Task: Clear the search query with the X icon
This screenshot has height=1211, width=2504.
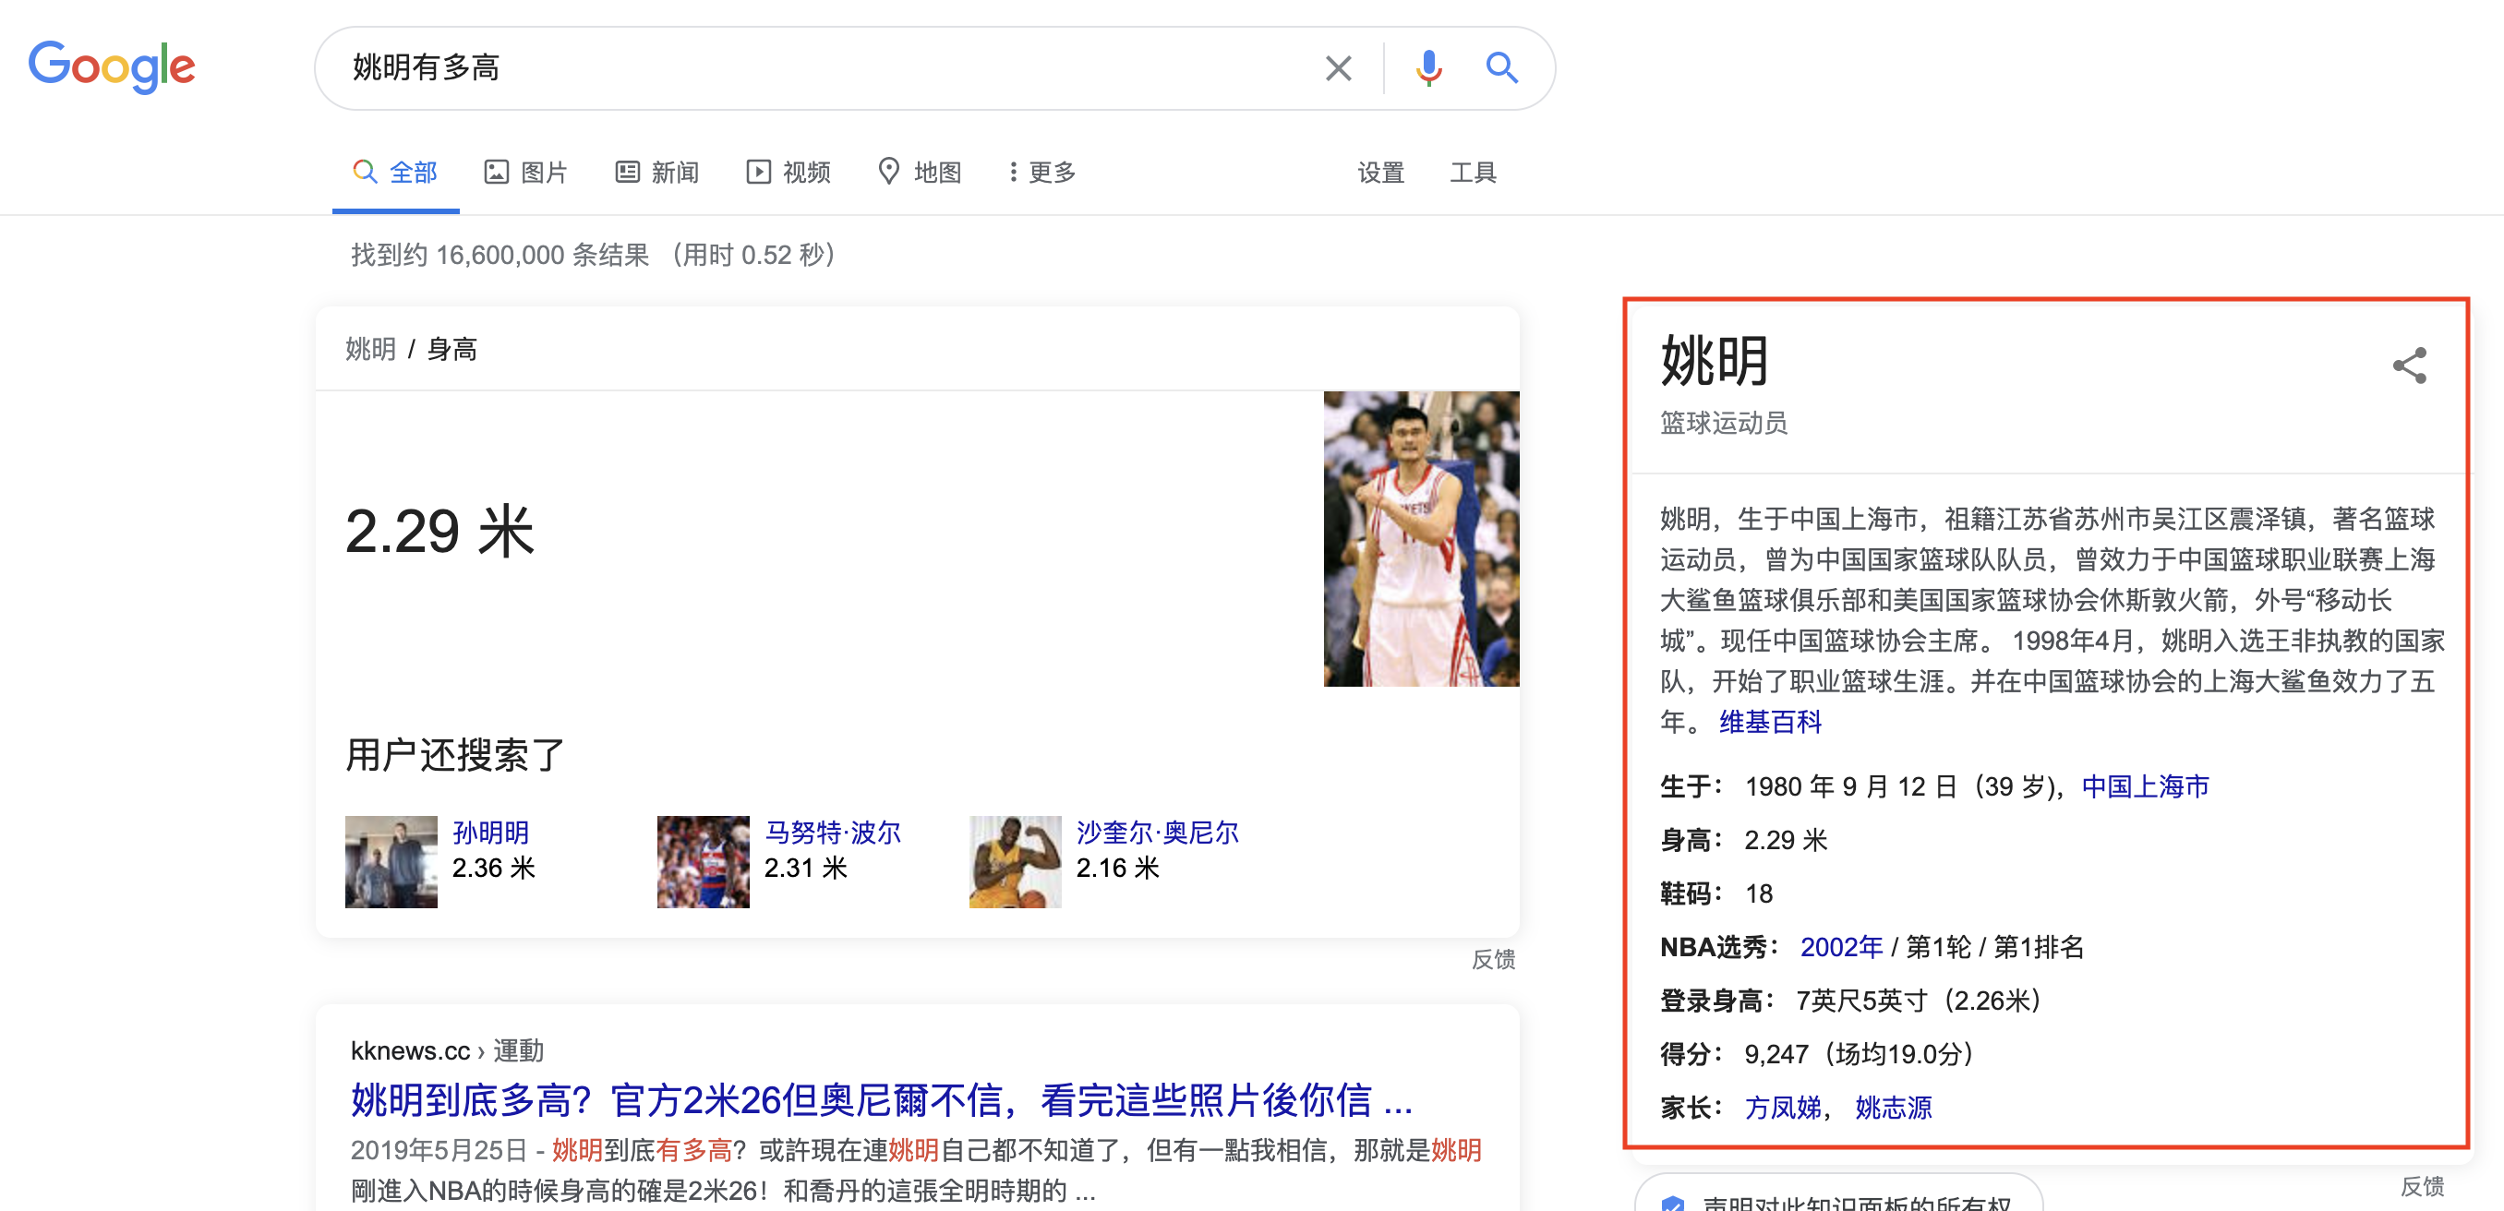Action: pos(1338,68)
